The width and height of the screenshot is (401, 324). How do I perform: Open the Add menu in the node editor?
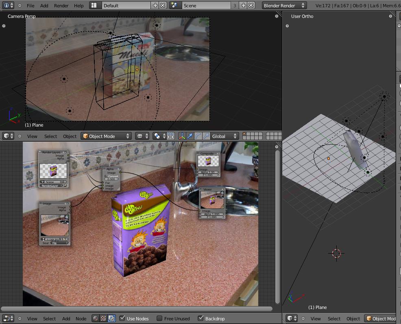tap(66, 319)
